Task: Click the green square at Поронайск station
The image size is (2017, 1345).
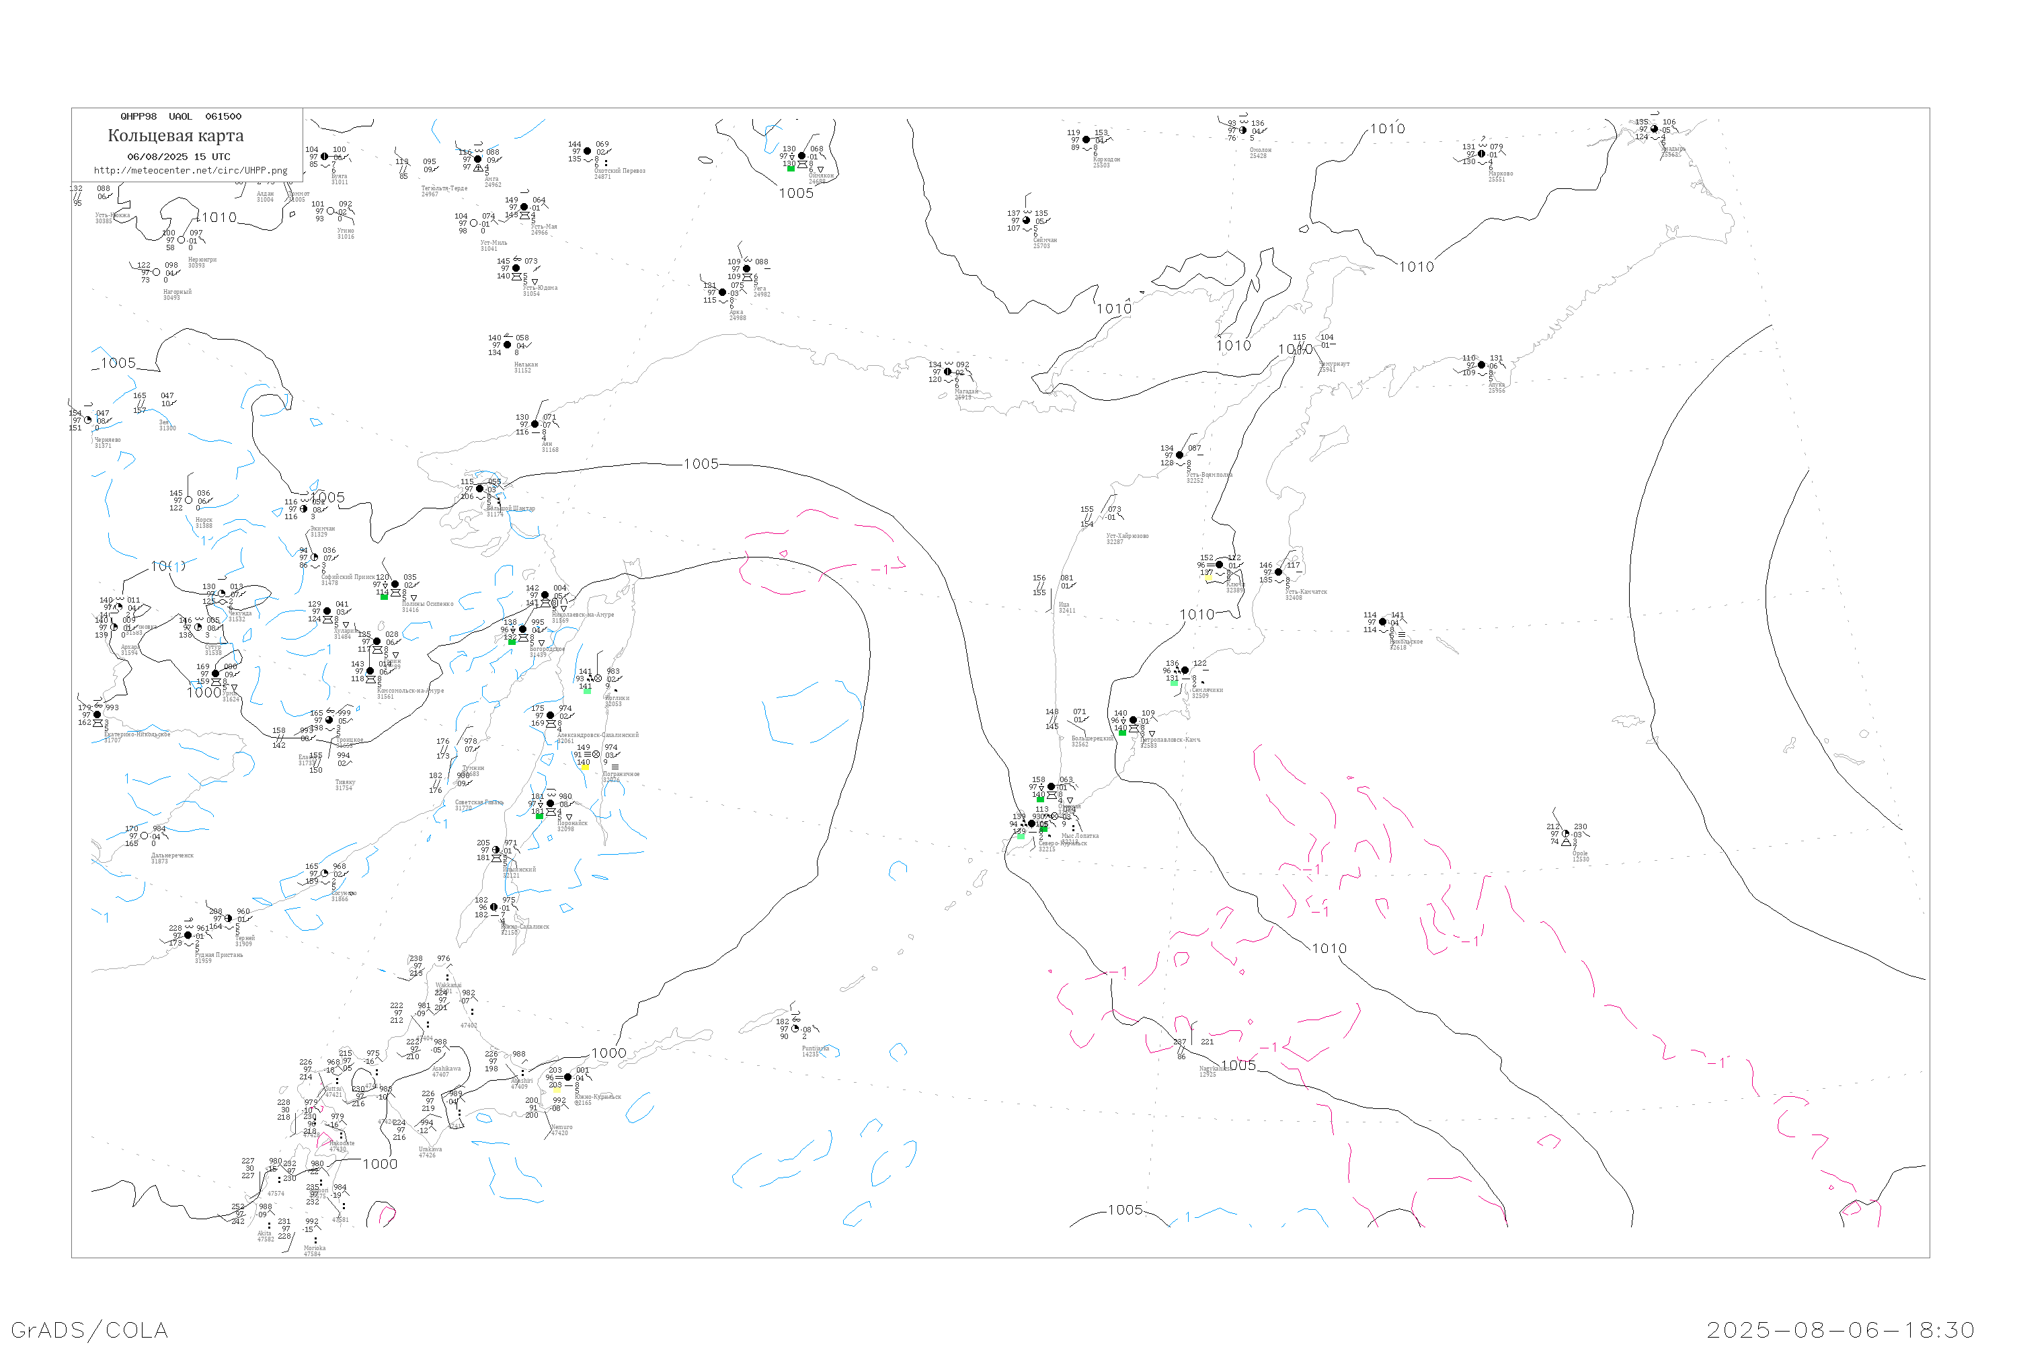Action: [x=539, y=816]
